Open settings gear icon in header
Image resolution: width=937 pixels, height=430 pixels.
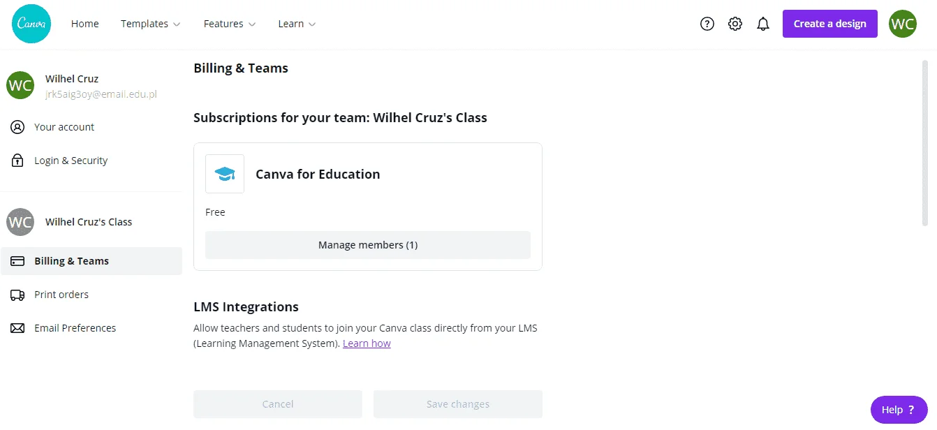pyautogui.click(x=735, y=24)
